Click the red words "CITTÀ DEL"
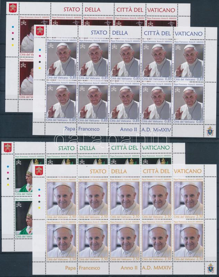Image resolution: width=219 pixels, height=277 pixels. (x=130, y=10)
